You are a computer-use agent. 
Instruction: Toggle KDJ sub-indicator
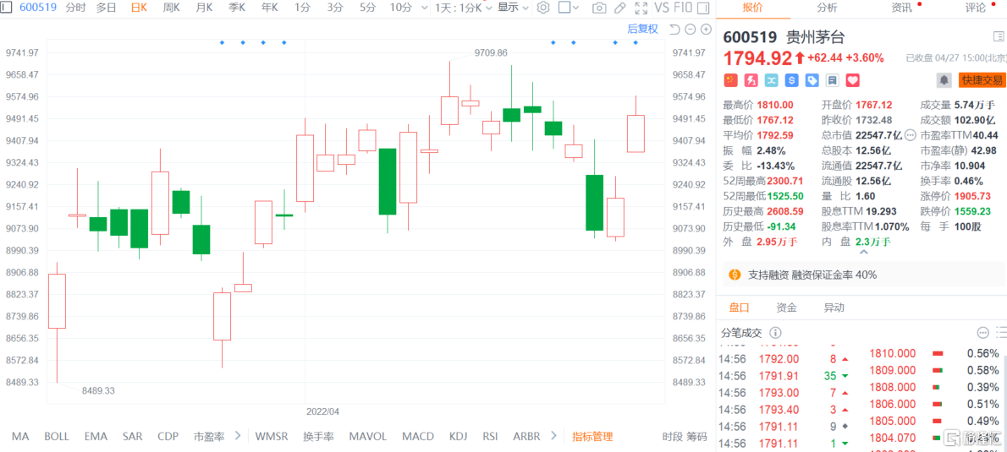pyautogui.click(x=458, y=436)
